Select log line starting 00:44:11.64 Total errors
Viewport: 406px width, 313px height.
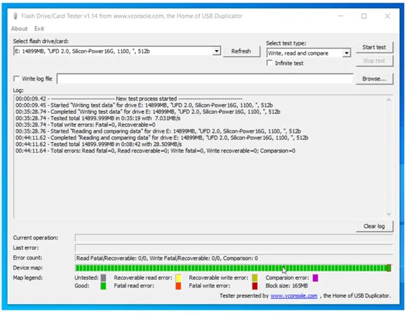(156, 151)
